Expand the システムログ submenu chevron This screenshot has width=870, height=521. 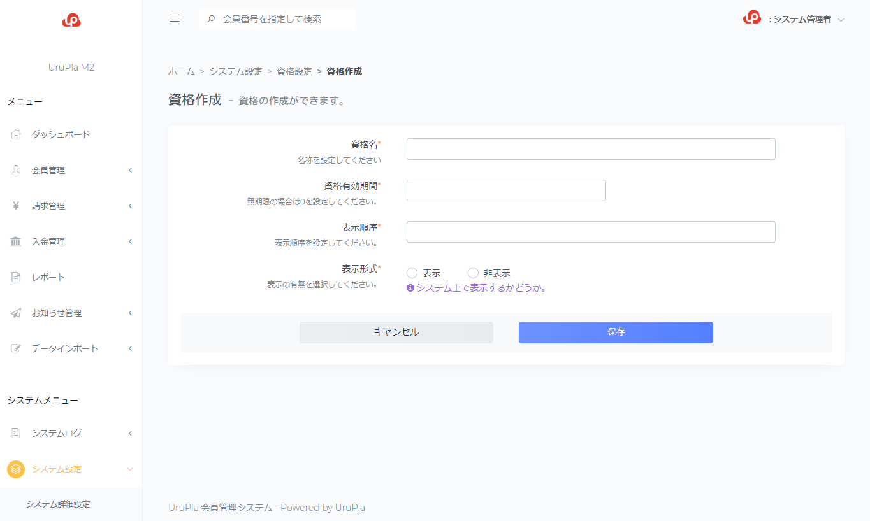(x=130, y=433)
